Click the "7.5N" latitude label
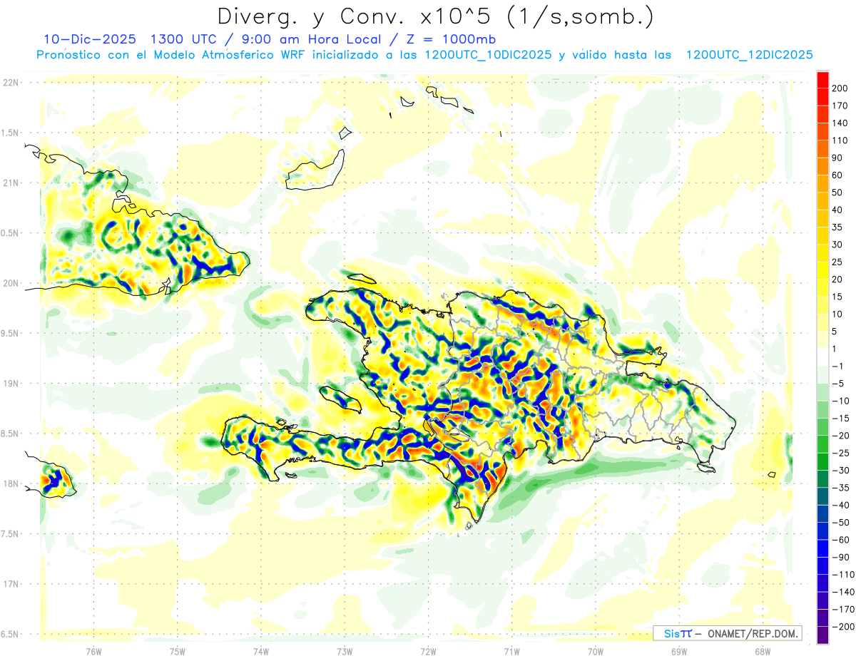 pos(11,534)
